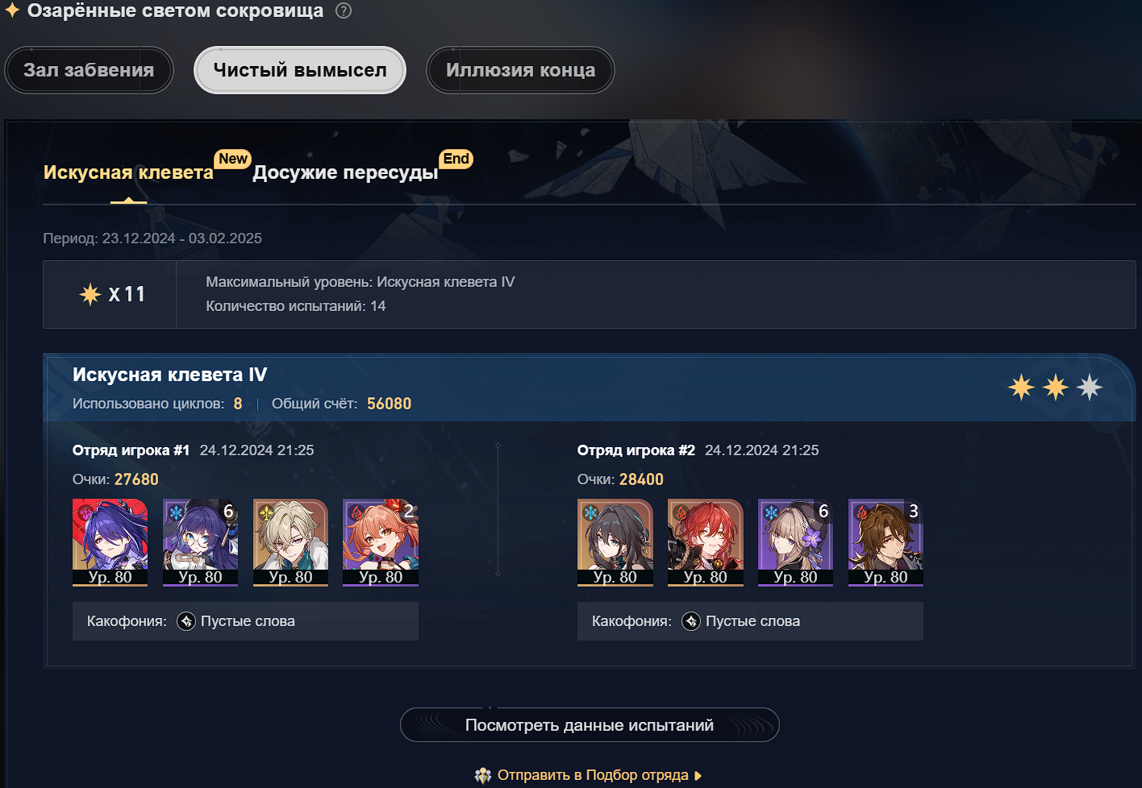Open help question mark icon beside title
The width and height of the screenshot is (1142, 788).
click(344, 11)
